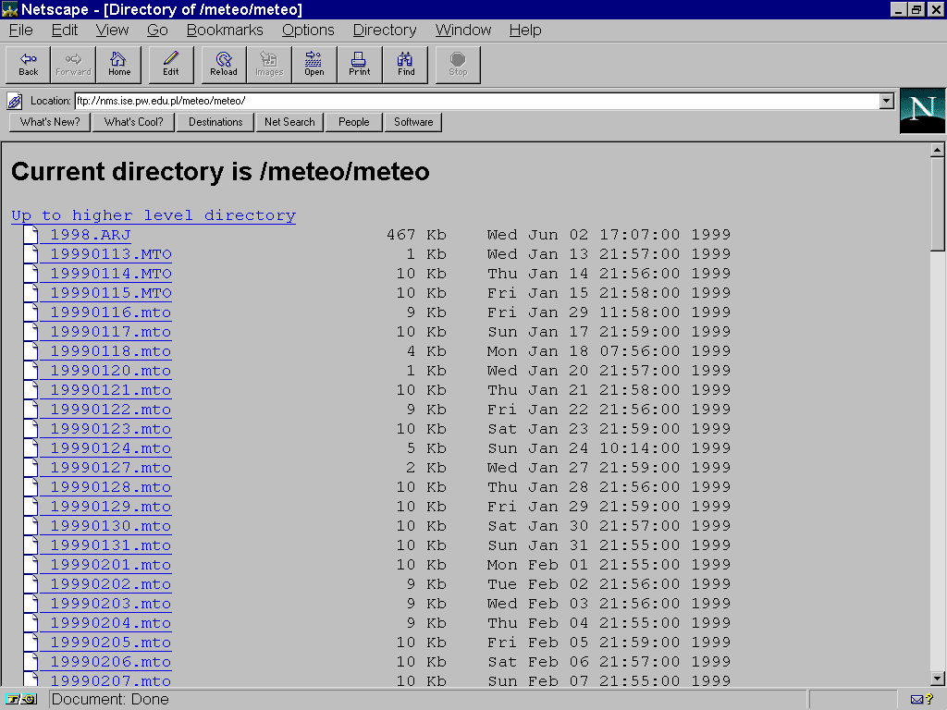Open the 19990121.mto file link
Image resolution: width=947 pixels, height=710 pixels.
pyautogui.click(x=111, y=389)
